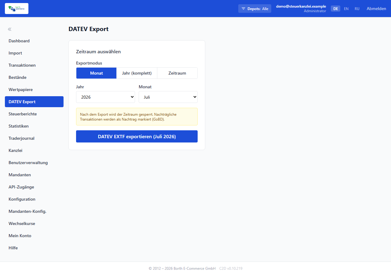Open the Monat dropdown showing Juli

pos(168,97)
